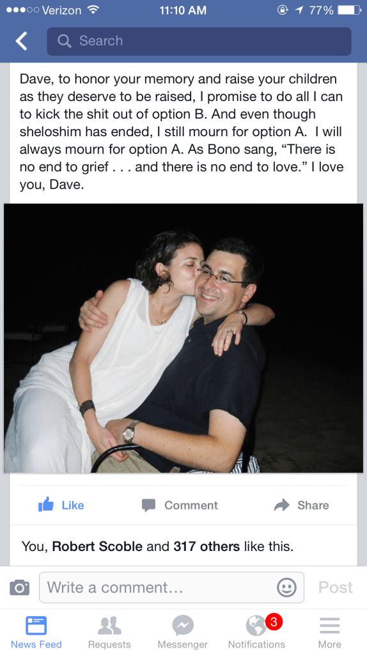The image size is (367, 652).
Task: Toggle Like on this post
Action: tap(61, 505)
